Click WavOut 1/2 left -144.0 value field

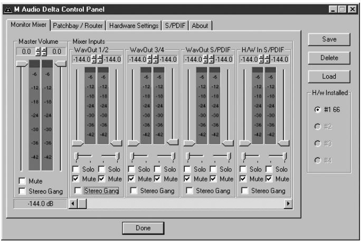82,60
